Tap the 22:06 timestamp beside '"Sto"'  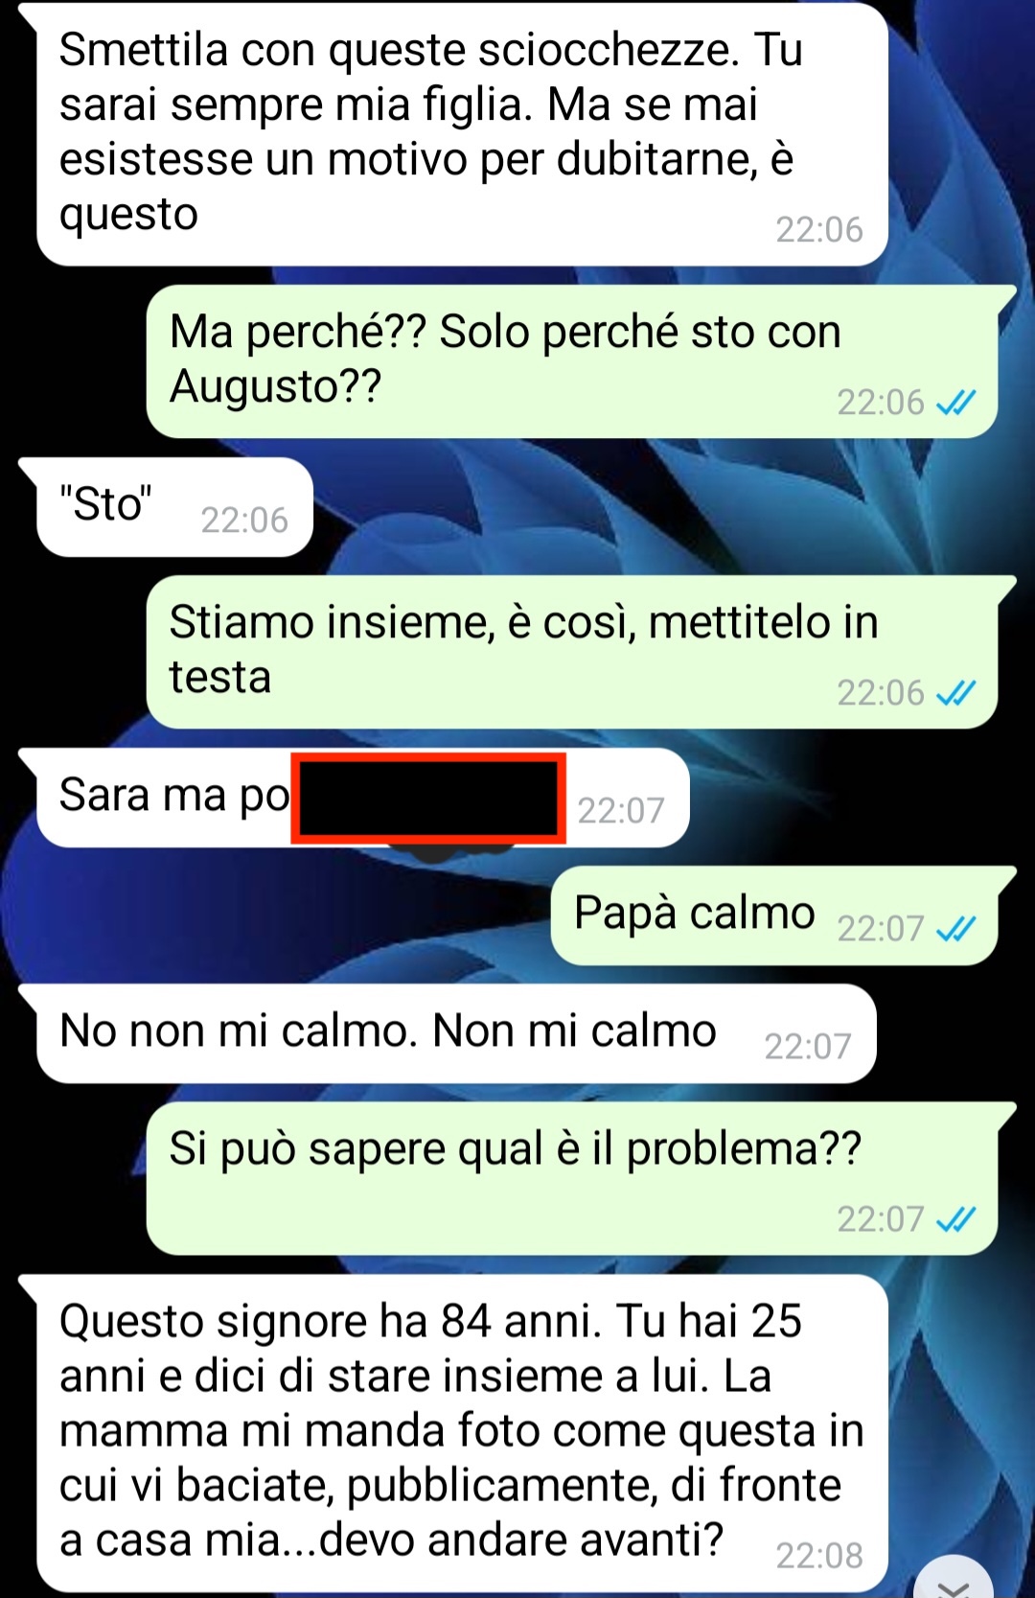pyautogui.click(x=243, y=520)
